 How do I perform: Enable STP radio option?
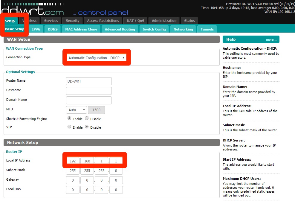pyautogui.click(x=69, y=127)
